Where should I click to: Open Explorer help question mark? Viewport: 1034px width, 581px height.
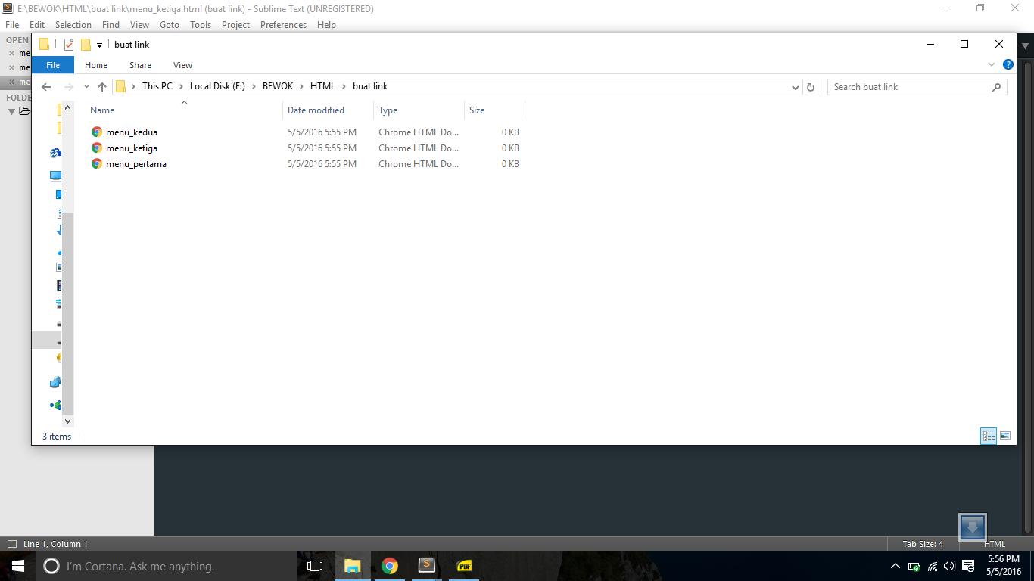pyautogui.click(x=1008, y=65)
